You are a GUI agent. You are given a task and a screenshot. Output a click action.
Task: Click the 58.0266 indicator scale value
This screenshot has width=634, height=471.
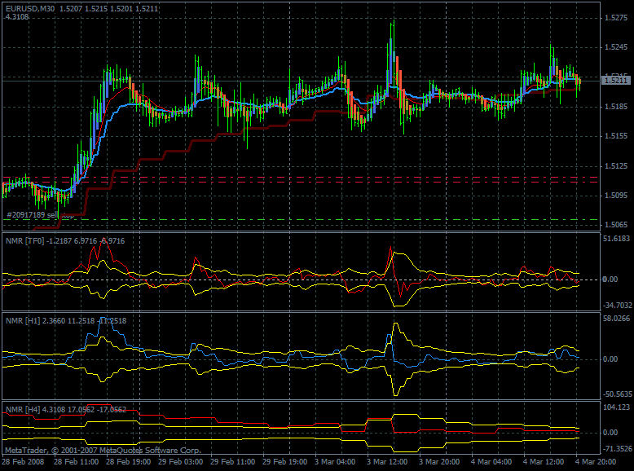[x=617, y=319]
